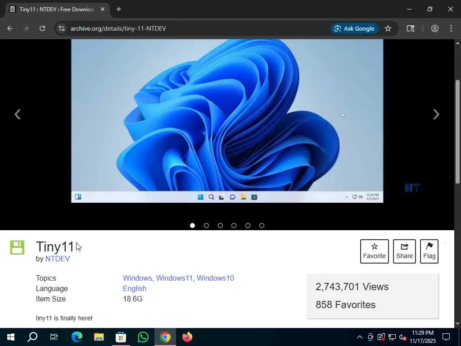Show next image in the carousel
This screenshot has height=346, width=461.
coord(436,114)
